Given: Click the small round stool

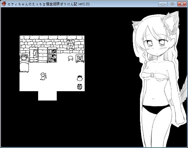Looking at the screenshot, I should point(71,59).
